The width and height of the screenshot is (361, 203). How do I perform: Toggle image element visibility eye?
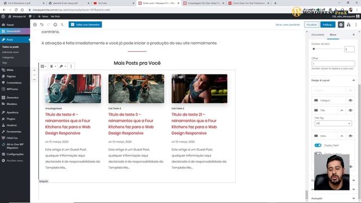(350, 90)
